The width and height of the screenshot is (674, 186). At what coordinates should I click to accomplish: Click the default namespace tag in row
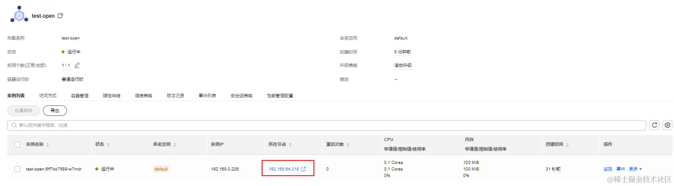161,169
